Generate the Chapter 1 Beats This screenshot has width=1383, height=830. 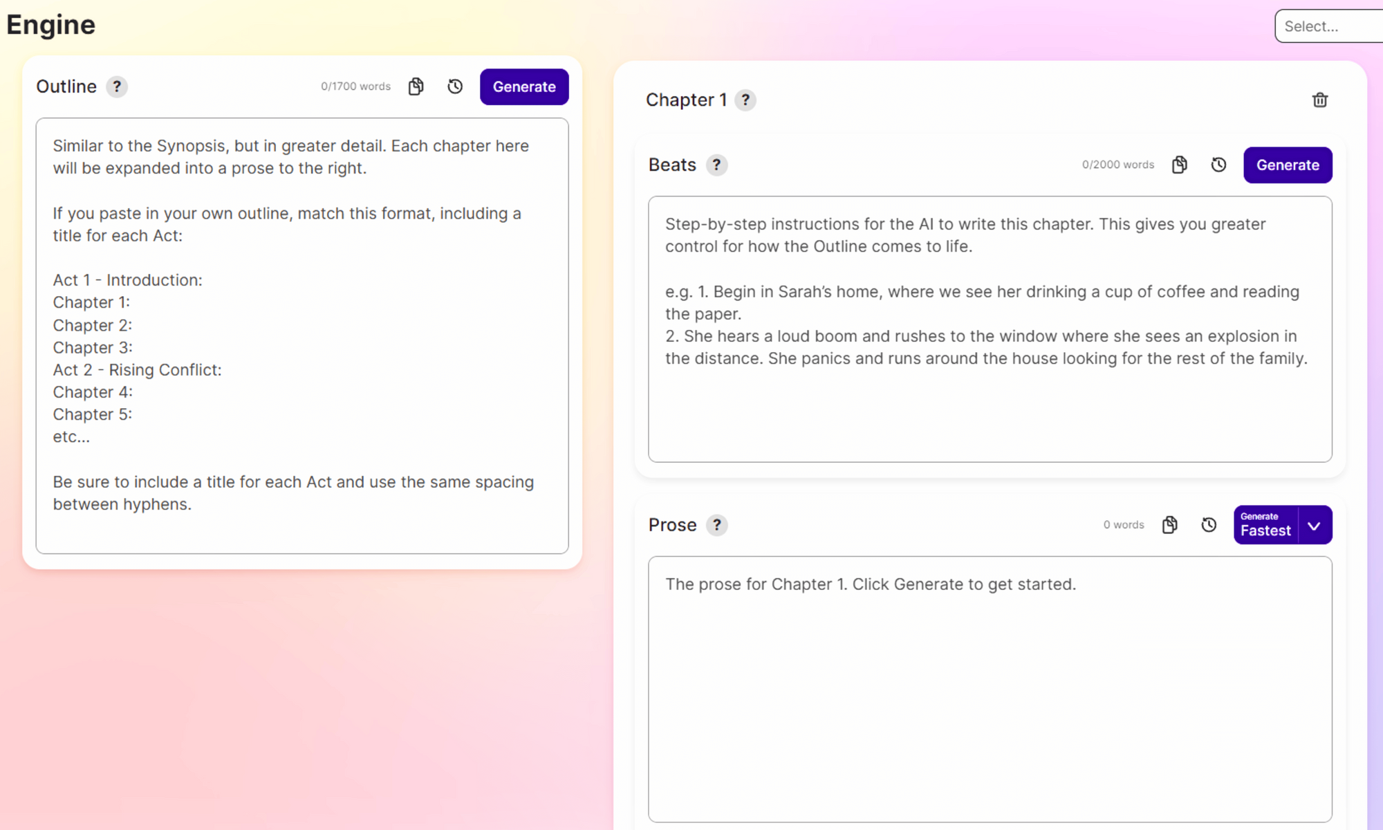click(1287, 164)
